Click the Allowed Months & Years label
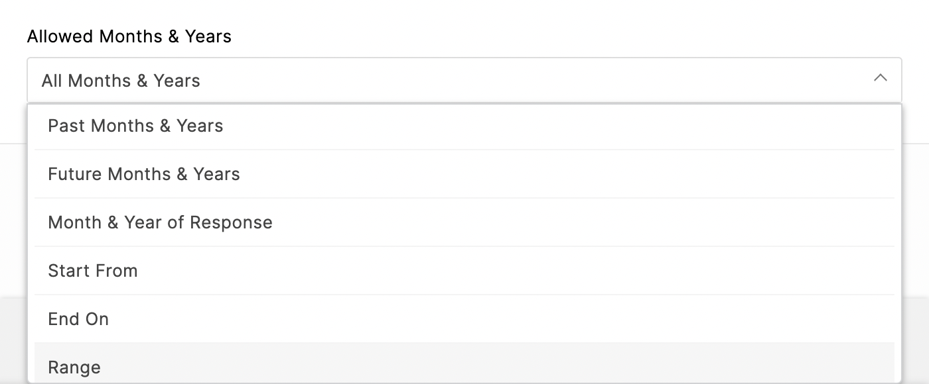The image size is (929, 384). tap(129, 36)
